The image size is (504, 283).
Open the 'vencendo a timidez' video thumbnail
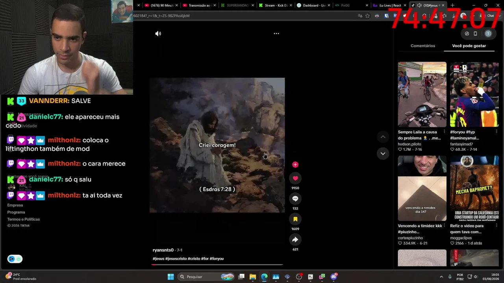pos(422,188)
